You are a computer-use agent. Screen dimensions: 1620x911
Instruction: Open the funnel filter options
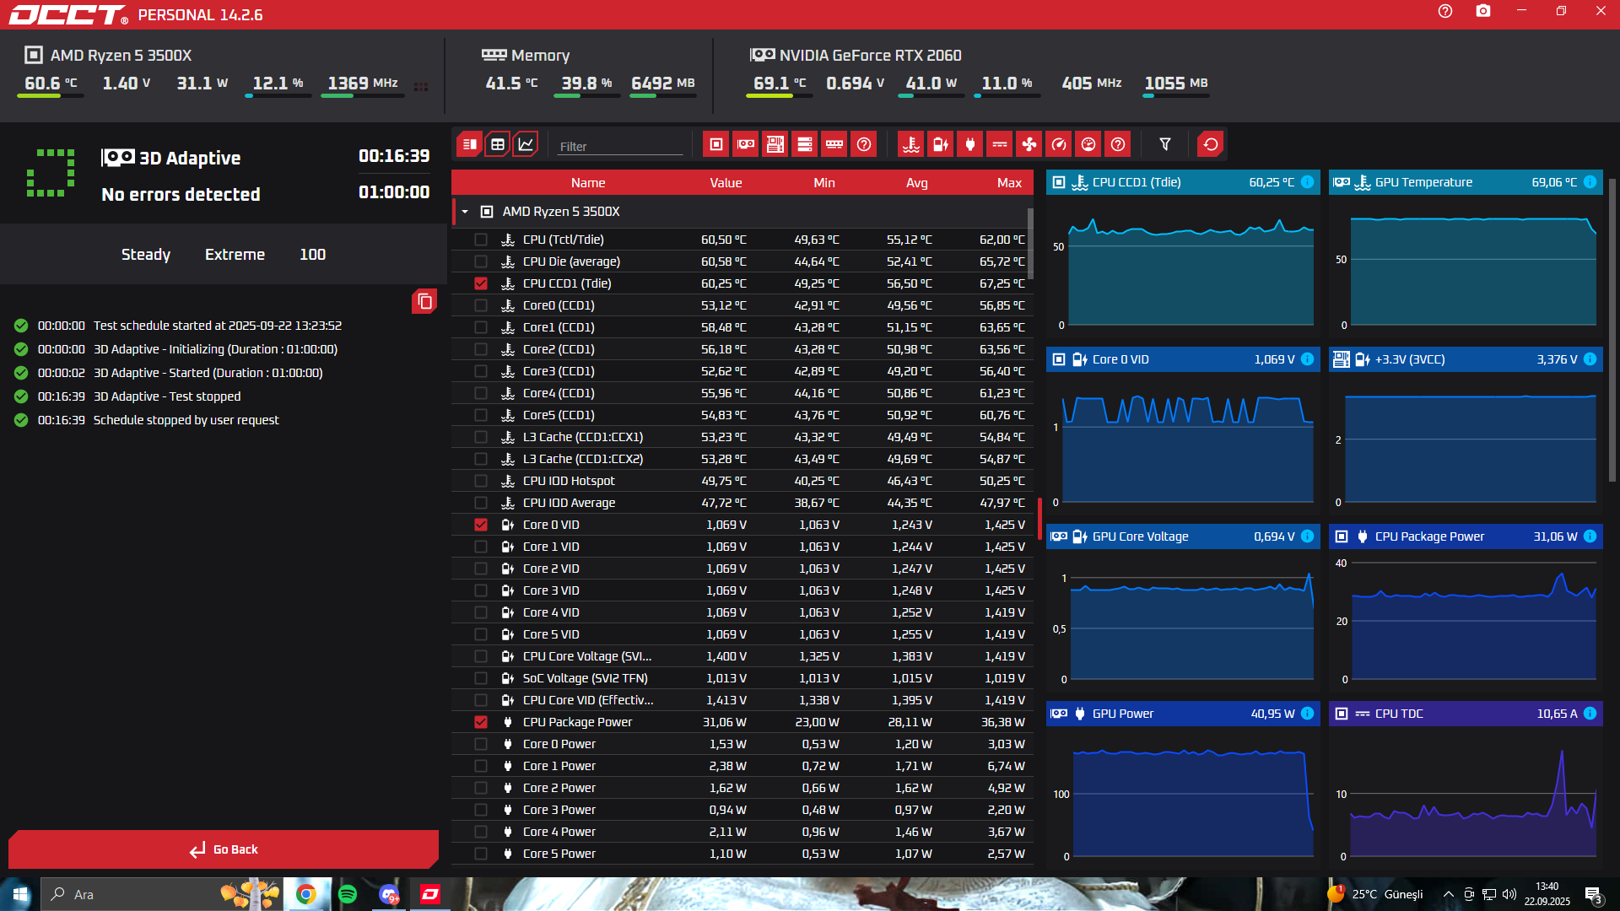click(x=1164, y=144)
